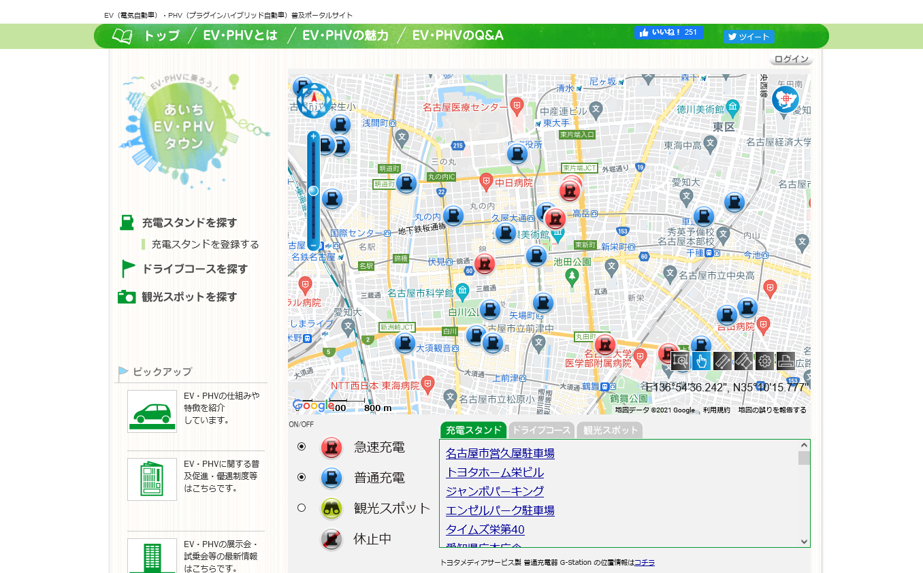Click the map print icon

(x=786, y=361)
